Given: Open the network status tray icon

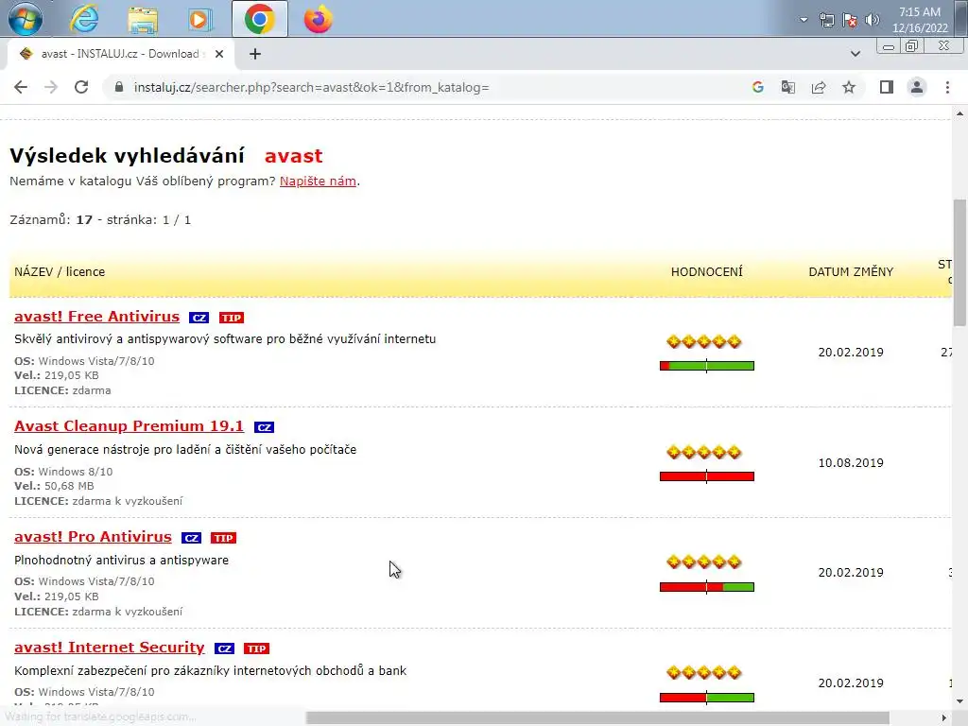Looking at the screenshot, I should pos(826,20).
